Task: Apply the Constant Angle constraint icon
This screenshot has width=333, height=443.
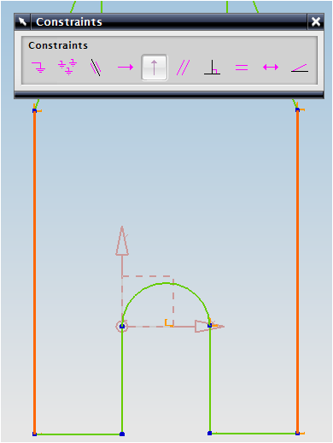Action: tap(300, 68)
